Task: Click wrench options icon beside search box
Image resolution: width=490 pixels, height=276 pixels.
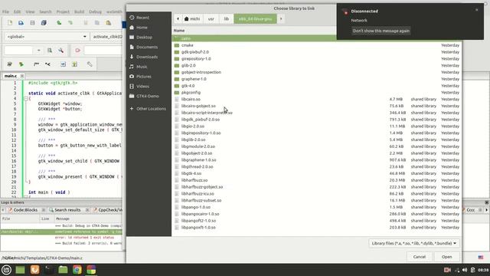Action: [x=61, y=51]
